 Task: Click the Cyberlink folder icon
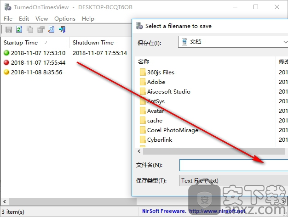143,140
